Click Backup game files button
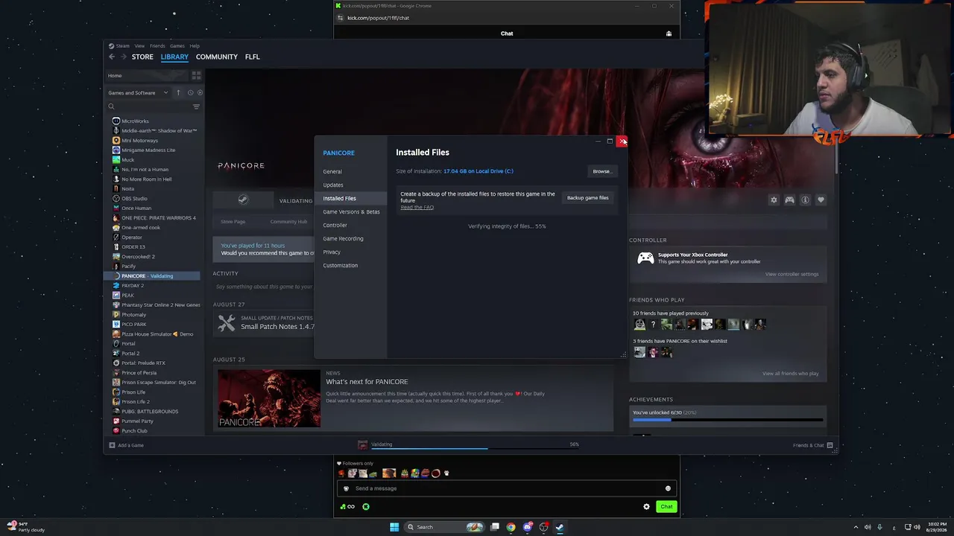 coord(588,198)
